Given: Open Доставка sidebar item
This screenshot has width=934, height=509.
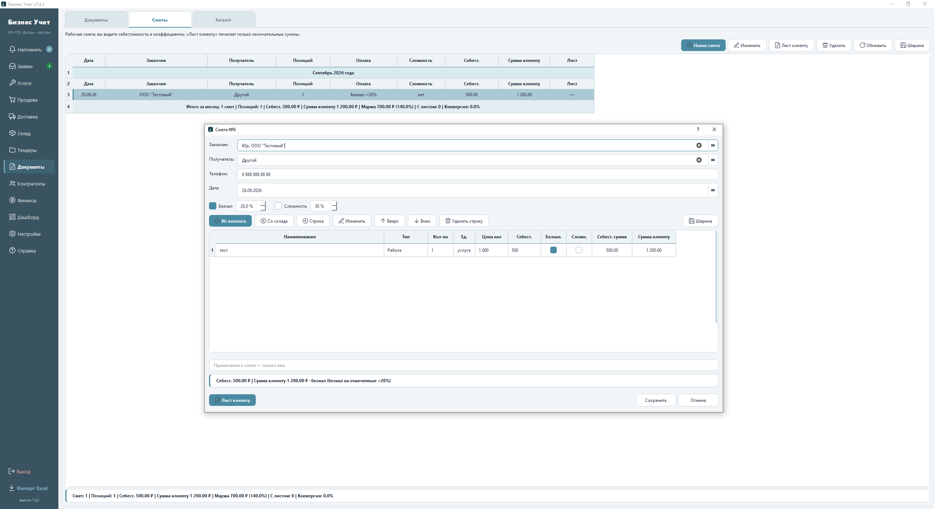Looking at the screenshot, I should 29,117.
